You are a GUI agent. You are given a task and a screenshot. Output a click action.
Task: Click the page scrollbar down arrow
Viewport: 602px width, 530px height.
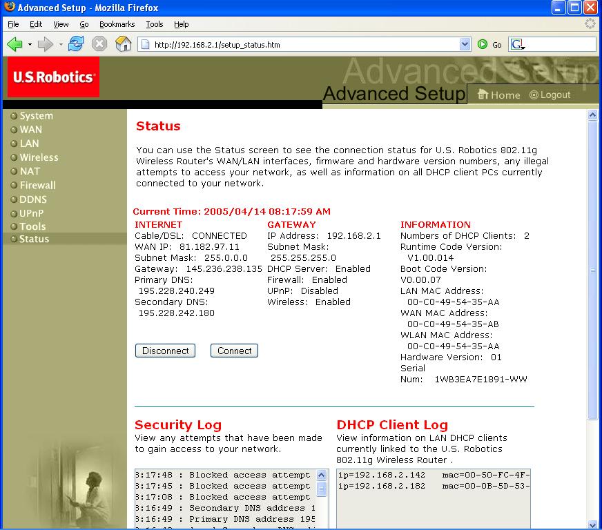click(x=592, y=524)
